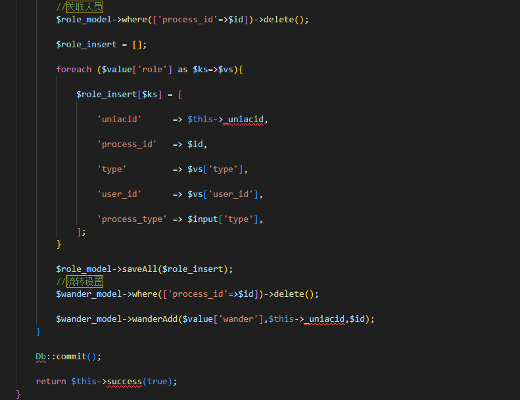Click the closing '];' of the array

(82, 232)
